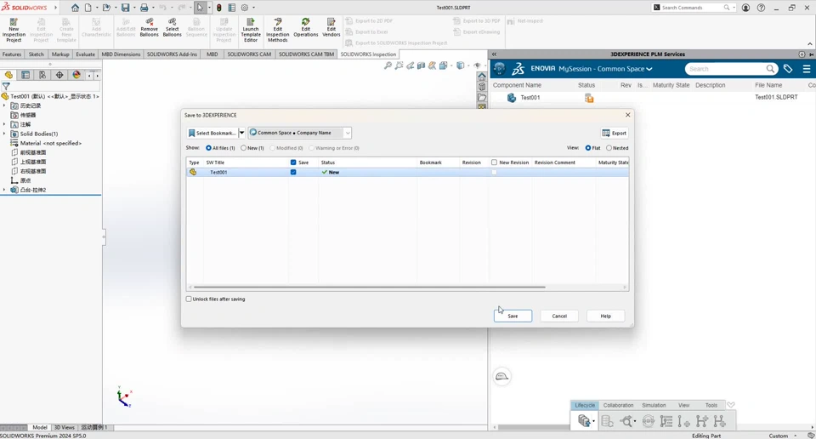This screenshot has height=439, width=816.
Task: Click the Save with options lifecycle icon
Action: 585,421
